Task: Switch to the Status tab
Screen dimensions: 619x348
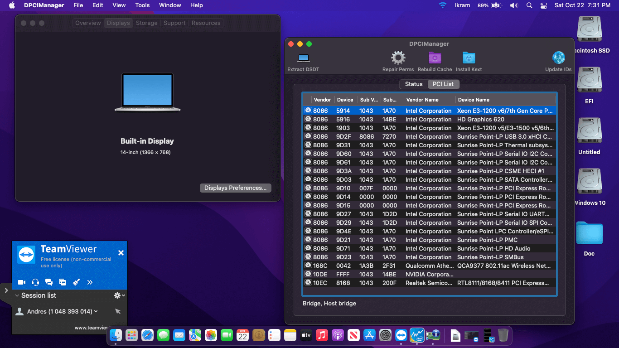Action: point(413,84)
